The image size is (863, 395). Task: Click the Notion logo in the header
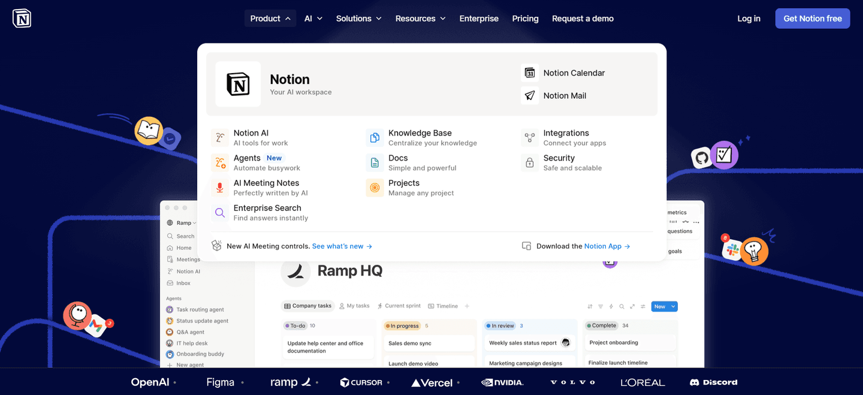click(22, 19)
